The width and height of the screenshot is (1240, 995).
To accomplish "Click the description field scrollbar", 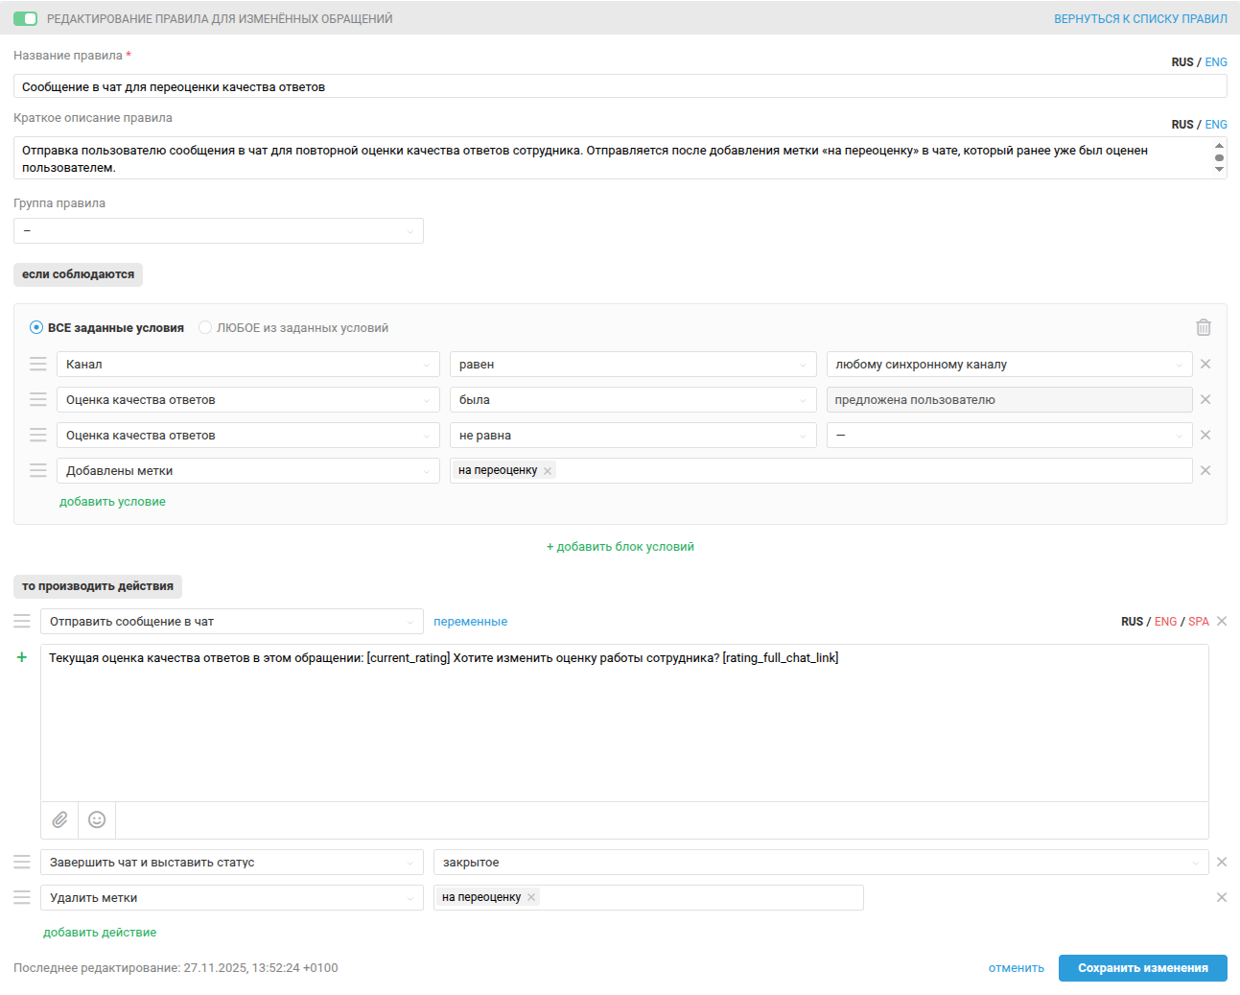I will [1219, 157].
